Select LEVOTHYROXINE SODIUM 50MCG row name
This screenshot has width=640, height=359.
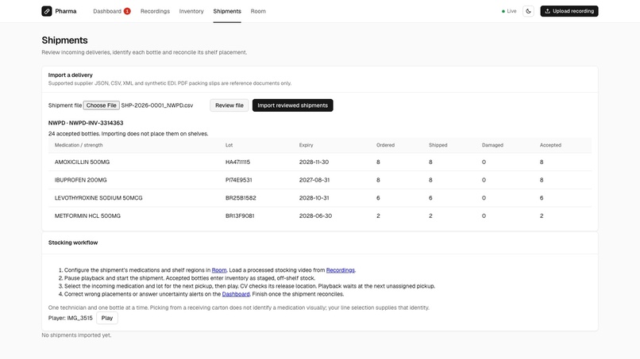(98, 197)
